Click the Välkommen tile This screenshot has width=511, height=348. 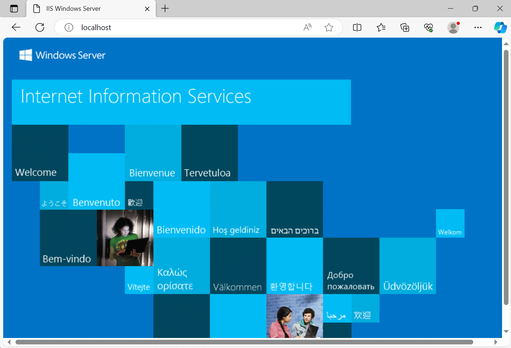pyautogui.click(x=238, y=266)
